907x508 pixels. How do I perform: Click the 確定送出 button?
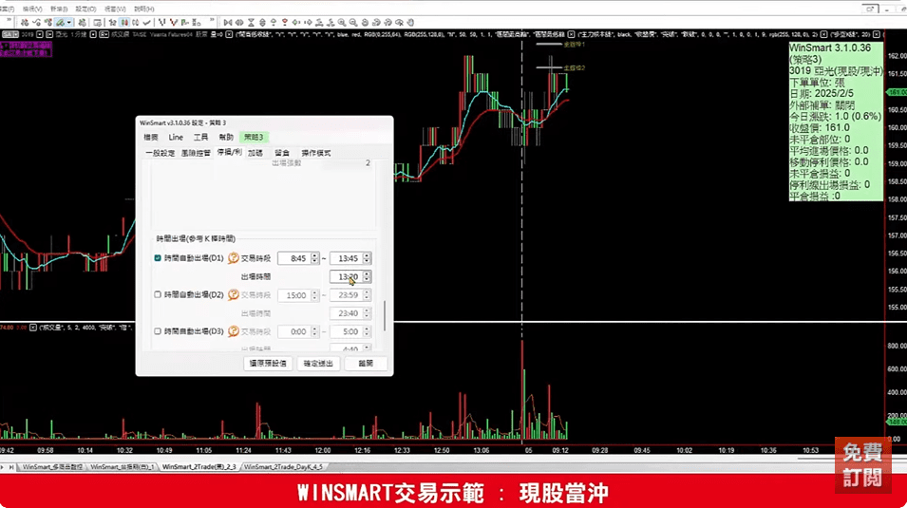pyautogui.click(x=318, y=364)
